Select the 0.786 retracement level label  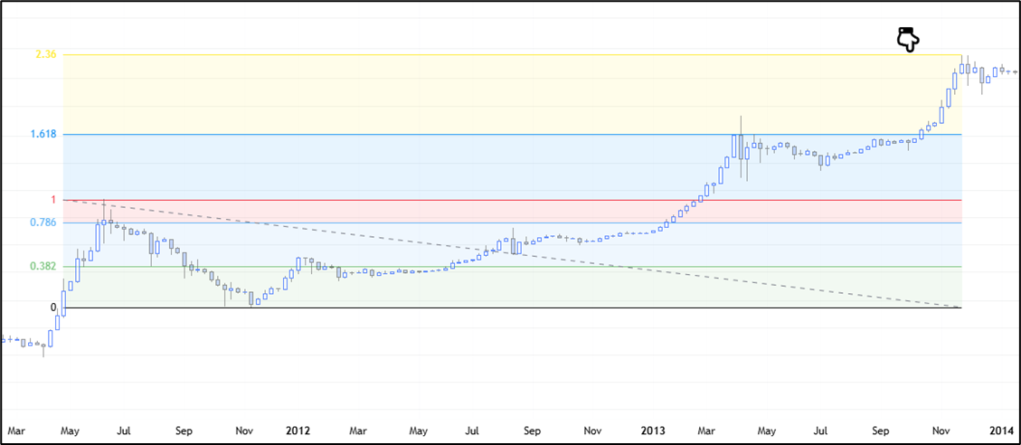(x=43, y=222)
